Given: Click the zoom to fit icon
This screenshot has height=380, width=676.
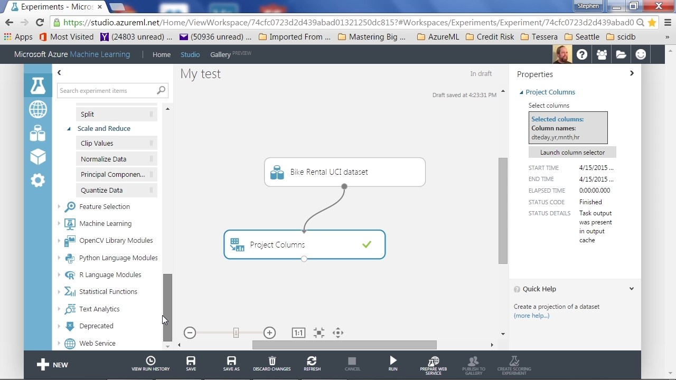Looking at the screenshot, I should 318,332.
